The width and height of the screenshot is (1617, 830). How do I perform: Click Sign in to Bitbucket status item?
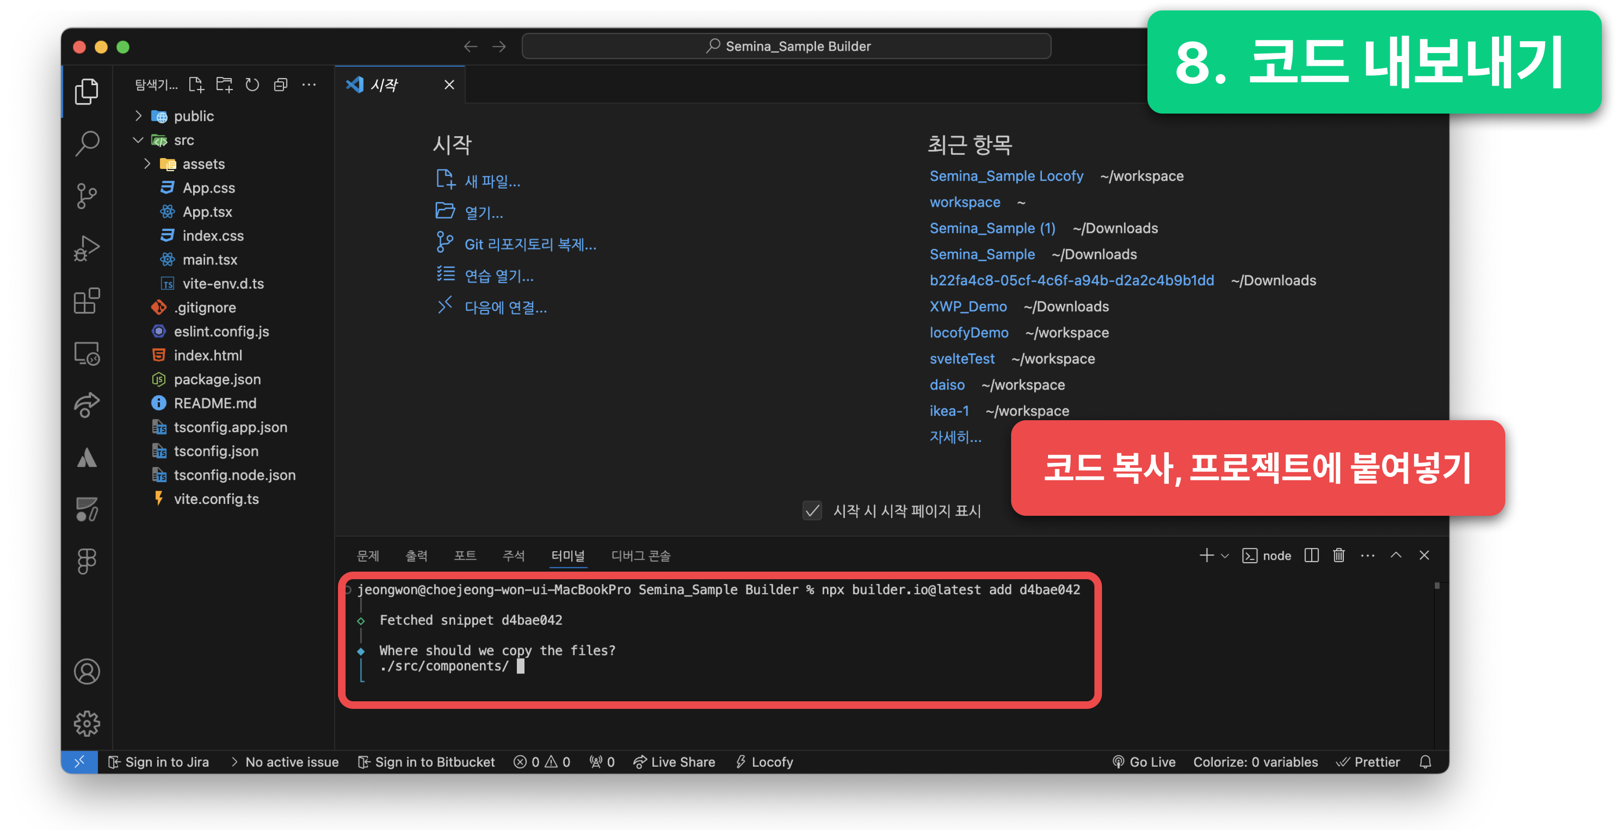coord(426,761)
